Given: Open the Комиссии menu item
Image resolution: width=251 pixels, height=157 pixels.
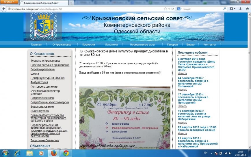Looking at the screenshot, I should pos(88,45).
